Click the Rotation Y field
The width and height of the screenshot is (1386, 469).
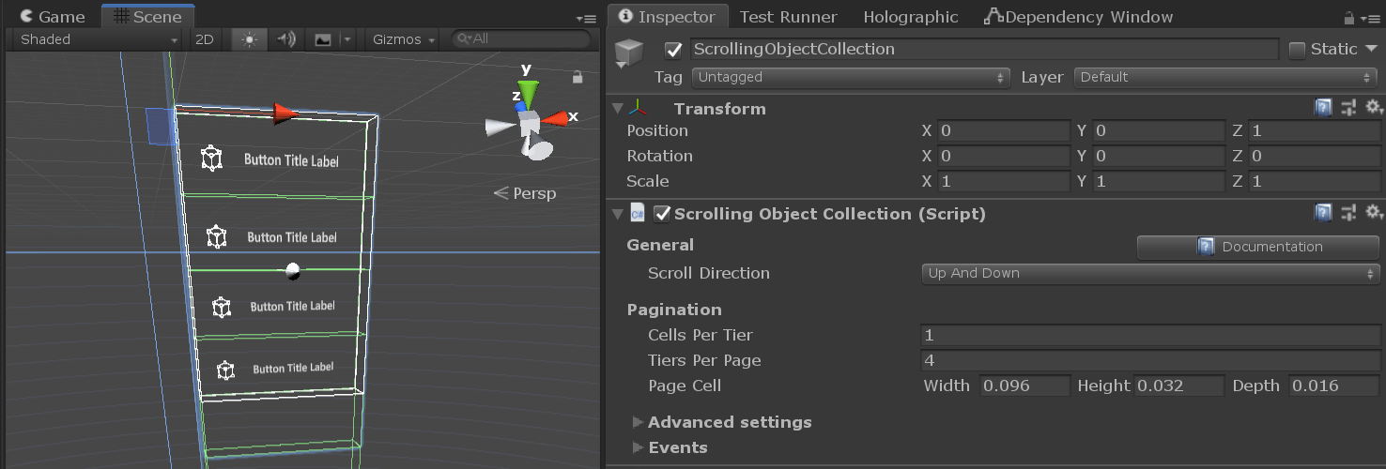1158,156
